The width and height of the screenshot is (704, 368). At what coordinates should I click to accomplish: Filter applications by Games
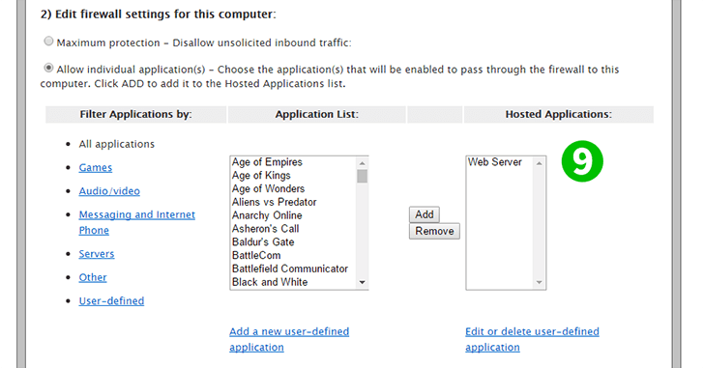click(95, 168)
